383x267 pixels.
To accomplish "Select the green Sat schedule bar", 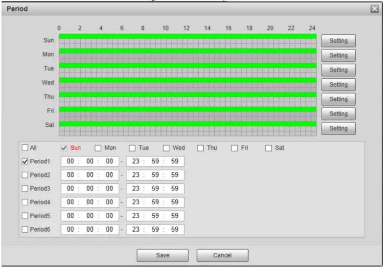I will click(x=188, y=124).
